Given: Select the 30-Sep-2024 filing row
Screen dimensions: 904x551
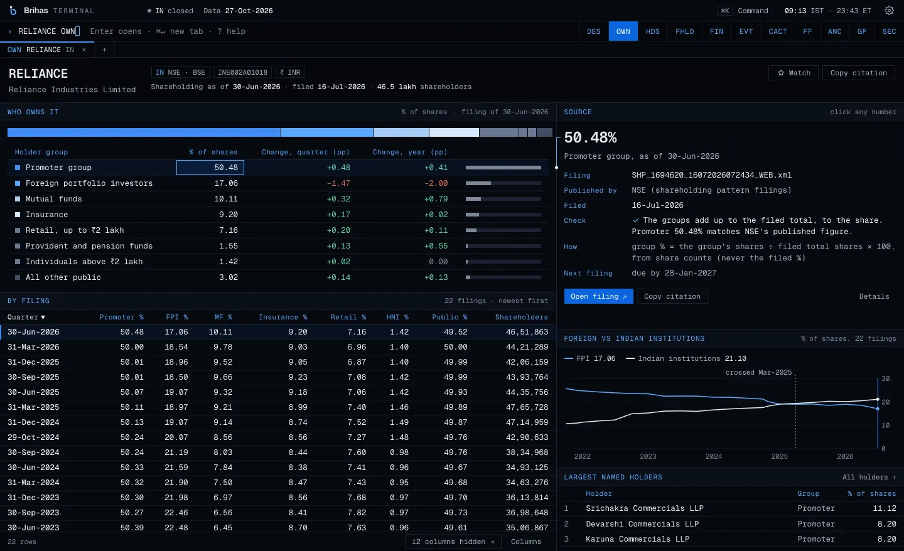Looking at the screenshot, I should [278, 452].
